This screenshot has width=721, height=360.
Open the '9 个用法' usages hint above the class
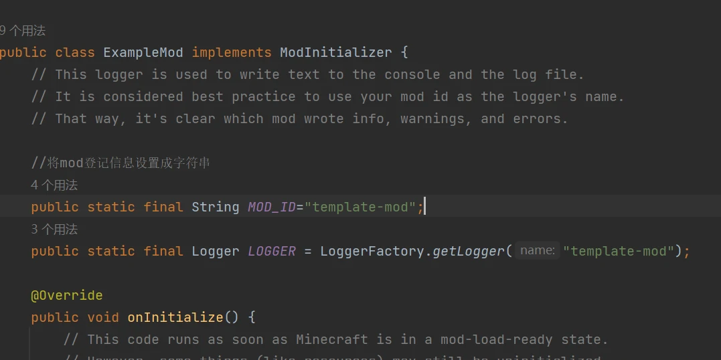click(x=23, y=31)
